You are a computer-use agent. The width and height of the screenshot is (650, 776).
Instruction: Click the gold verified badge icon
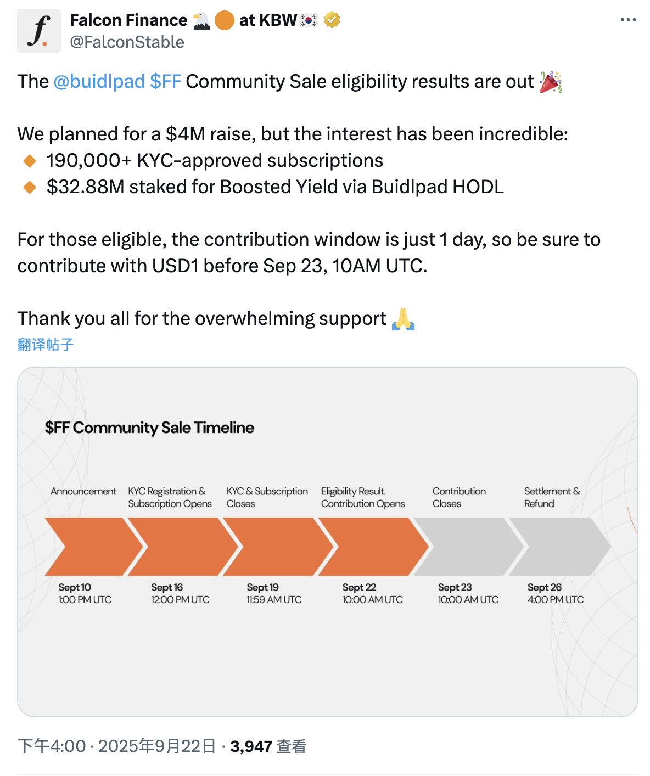(x=332, y=20)
